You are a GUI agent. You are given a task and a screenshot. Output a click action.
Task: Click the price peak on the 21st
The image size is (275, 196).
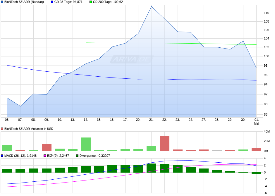[x=151, y=7]
